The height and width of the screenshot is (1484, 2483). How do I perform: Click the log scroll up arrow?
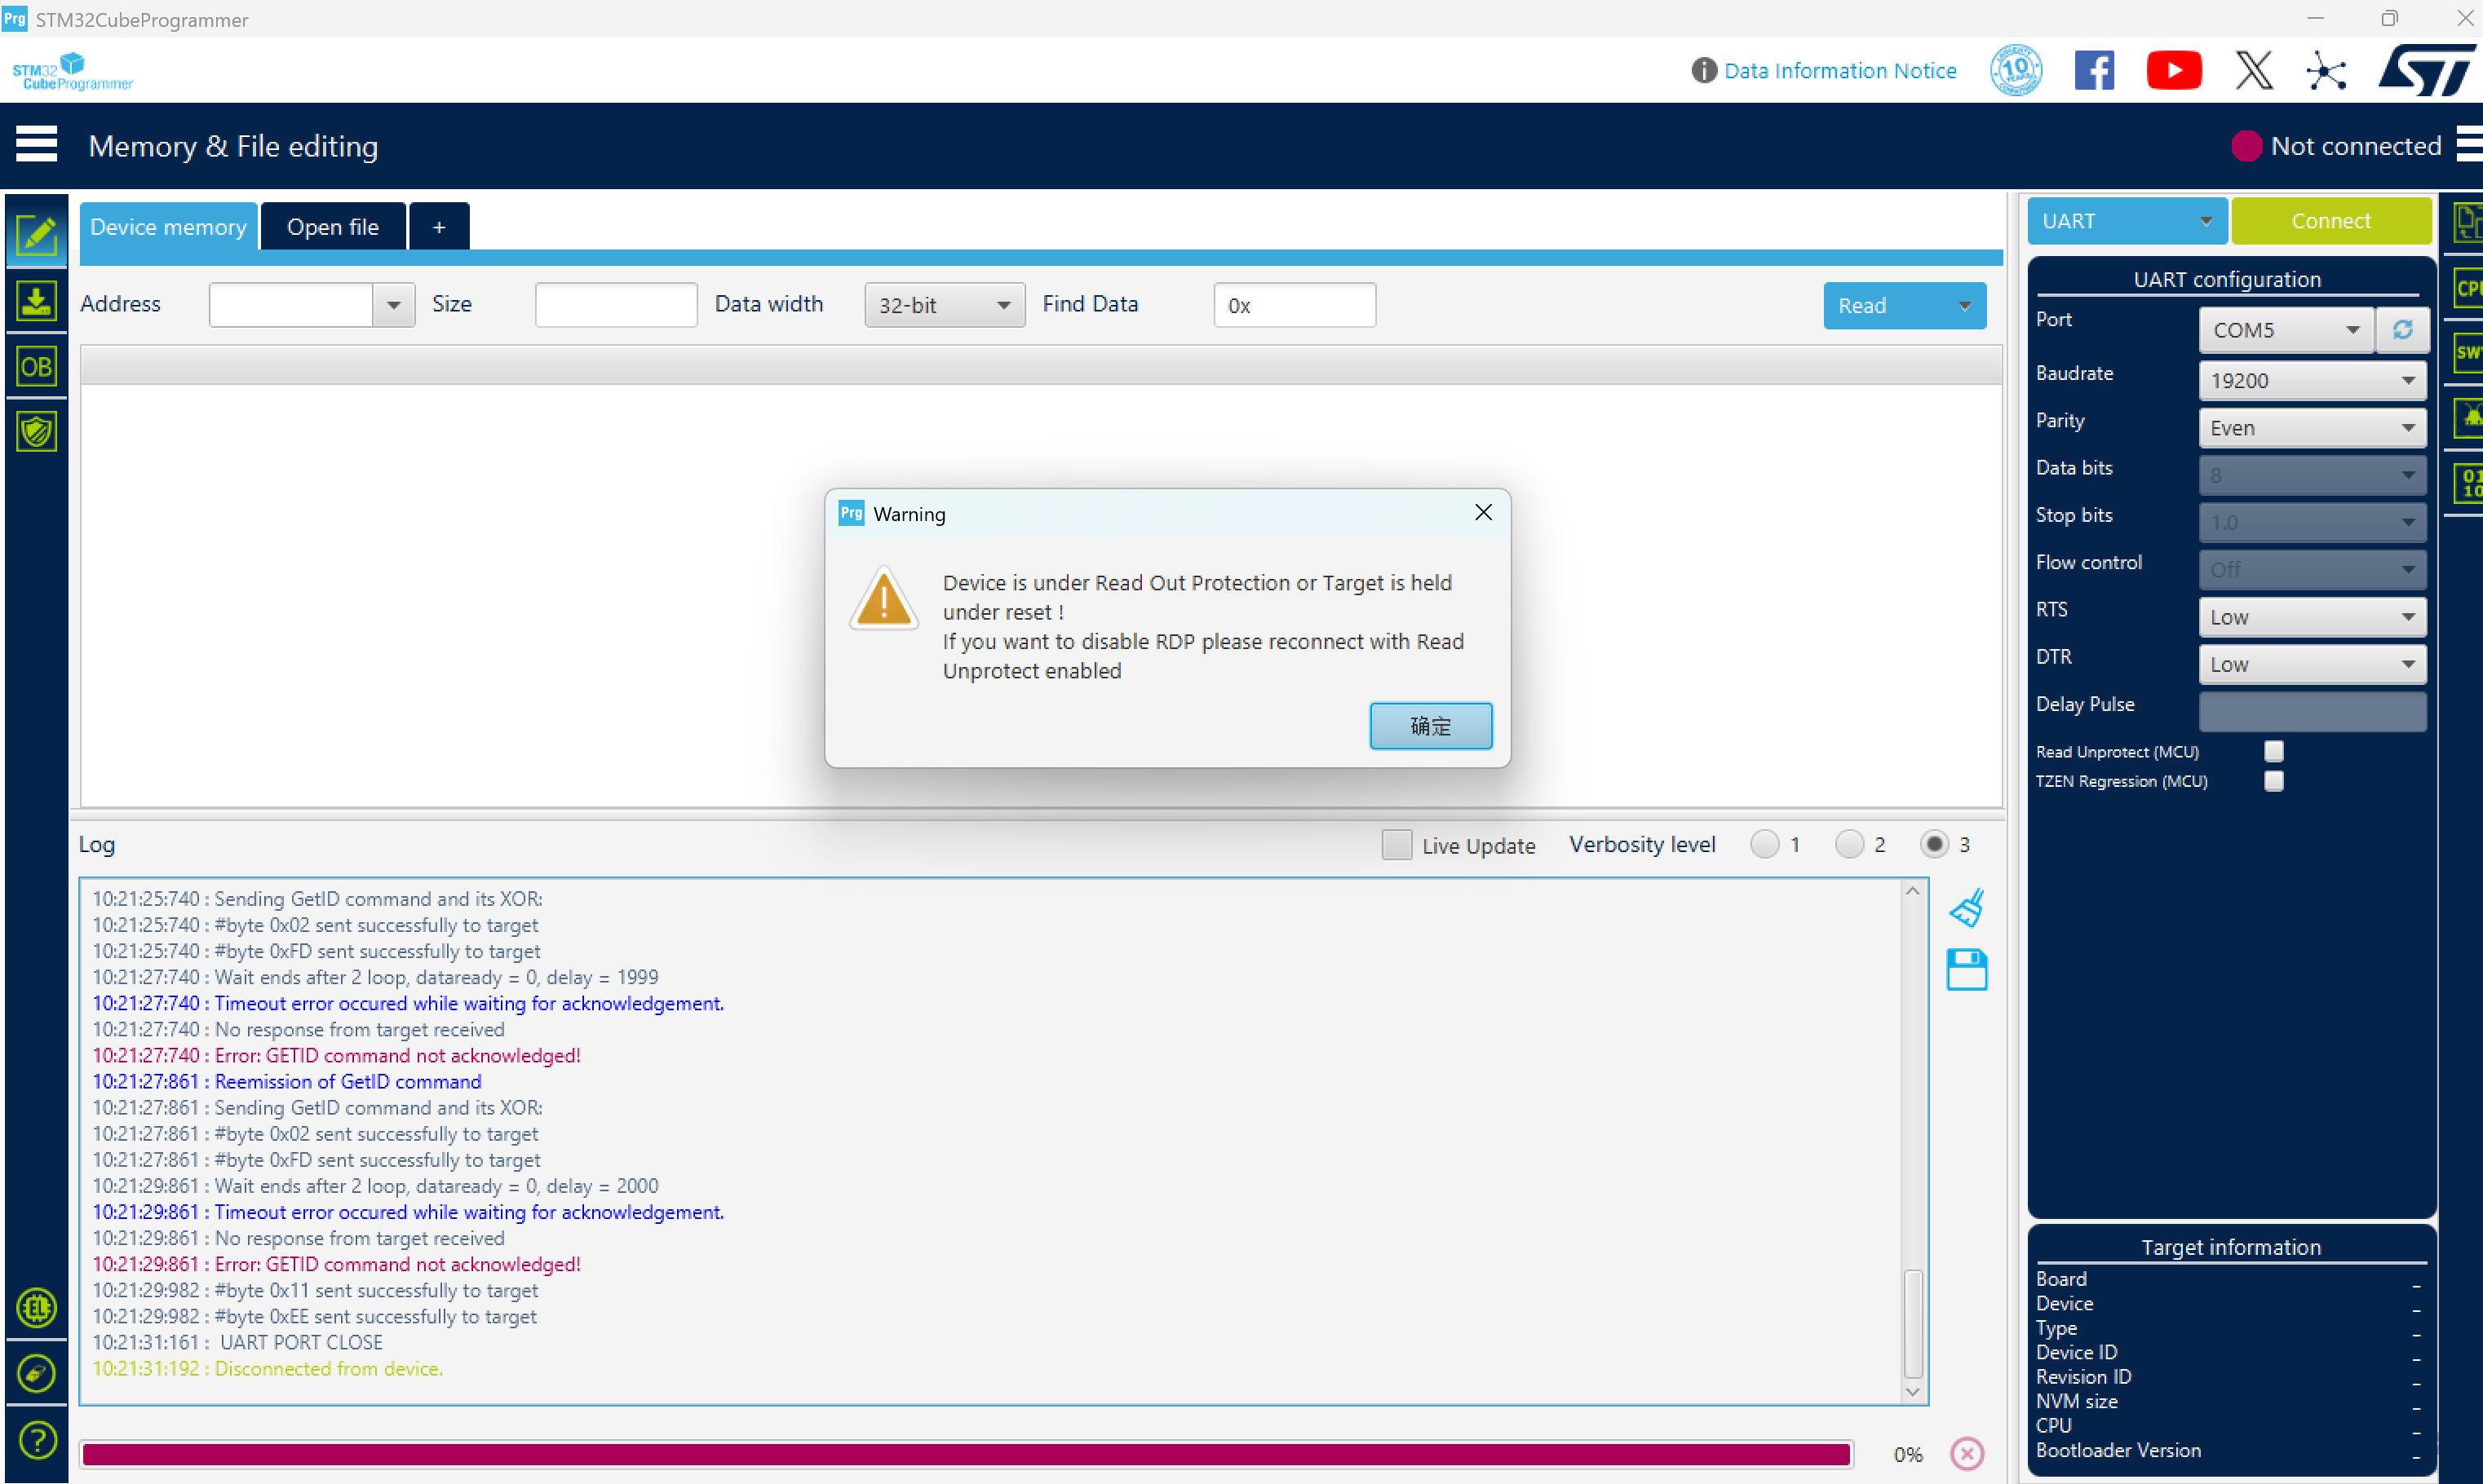click(1913, 891)
